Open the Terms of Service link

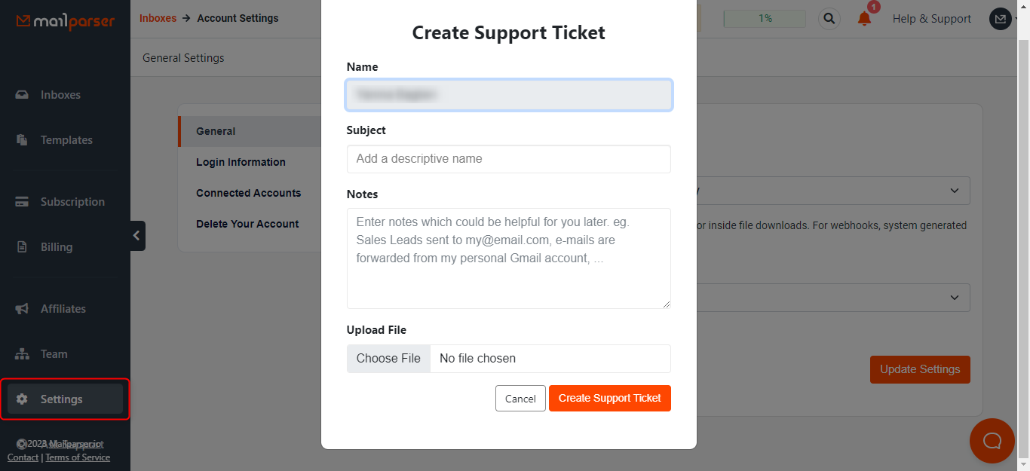coord(78,457)
